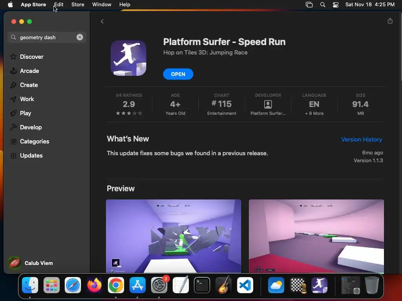This screenshot has width=402, height=301.
Task: Click the Preview heading
Action: pos(121,189)
